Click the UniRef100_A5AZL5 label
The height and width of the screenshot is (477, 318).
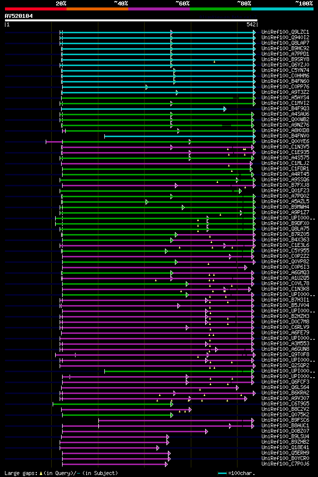(x=285, y=202)
